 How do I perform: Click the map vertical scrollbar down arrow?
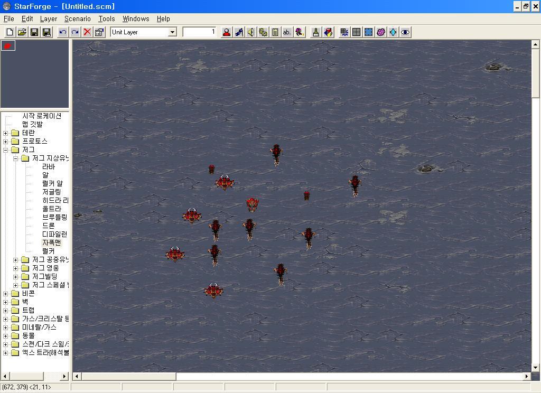[535, 368]
